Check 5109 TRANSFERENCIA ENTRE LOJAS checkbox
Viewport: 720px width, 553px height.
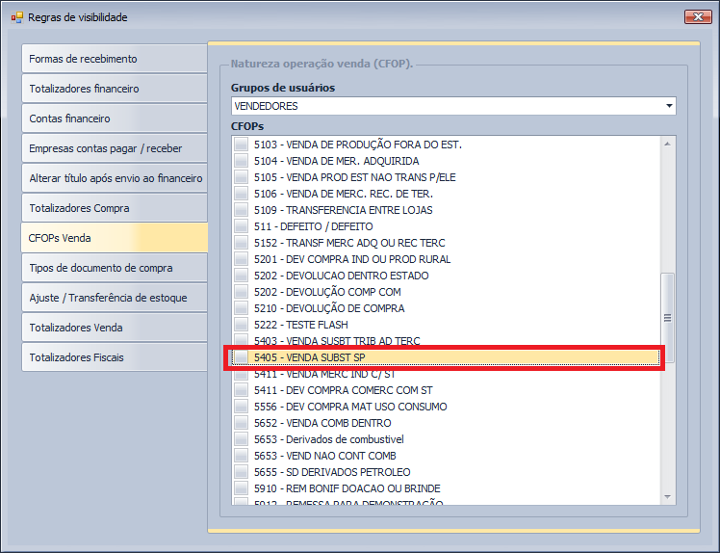pos(241,210)
